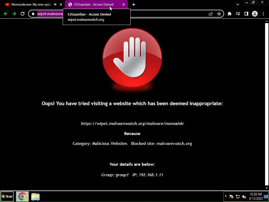Open Chrome's three-dot menu
Viewport: 269px width, 202px height.
(263, 14)
